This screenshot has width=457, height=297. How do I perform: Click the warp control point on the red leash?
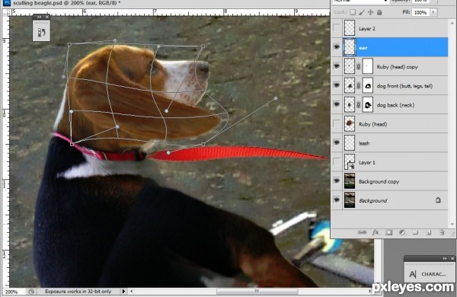[x=168, y=152]
